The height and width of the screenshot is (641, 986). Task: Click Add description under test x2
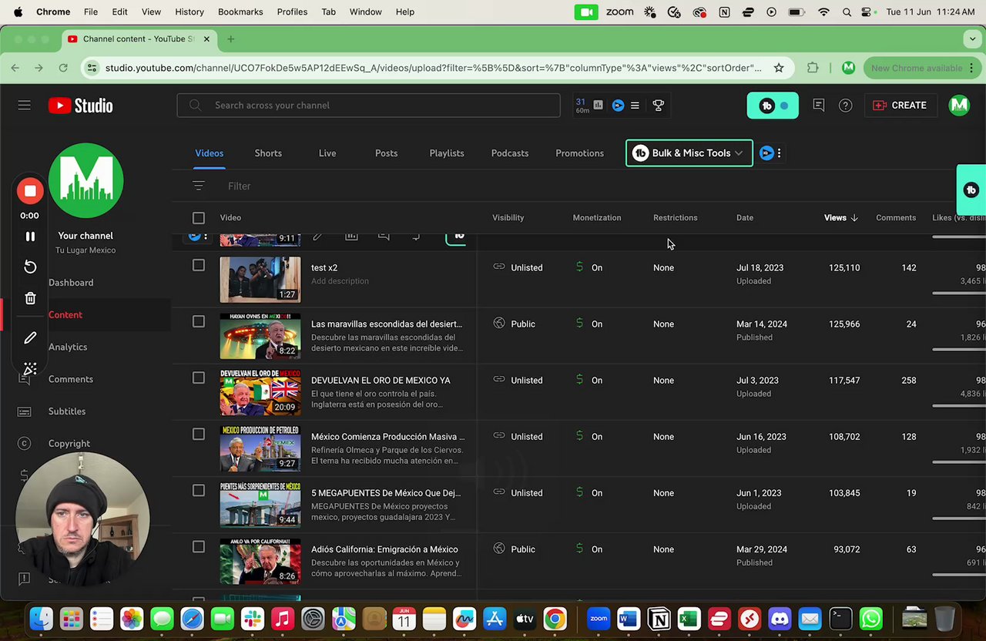(x=340, y=281)
